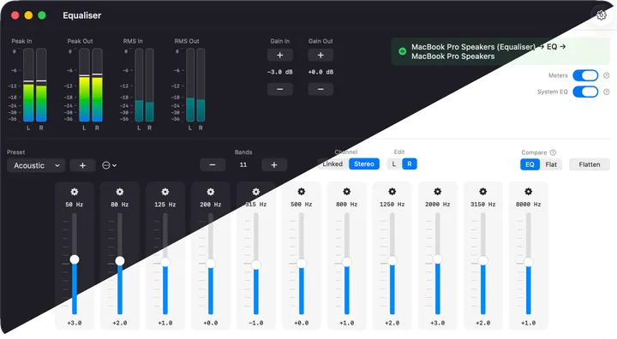617x339 pixels.
Task: Click the -1.0 gain value under 315 Hz
Action: (x=256, y=323)
